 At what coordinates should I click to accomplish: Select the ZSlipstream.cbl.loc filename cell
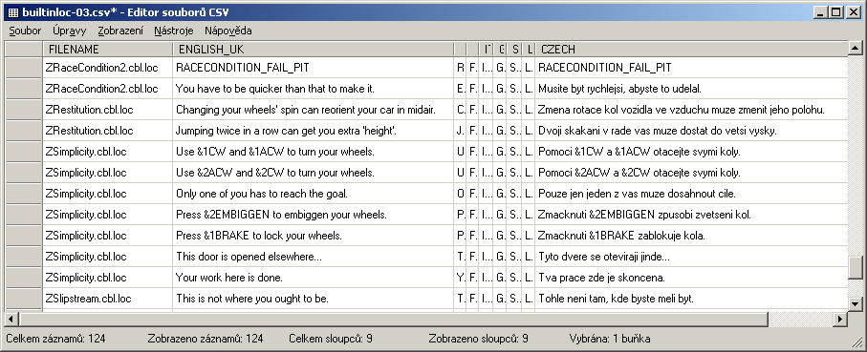click(108, 298)
